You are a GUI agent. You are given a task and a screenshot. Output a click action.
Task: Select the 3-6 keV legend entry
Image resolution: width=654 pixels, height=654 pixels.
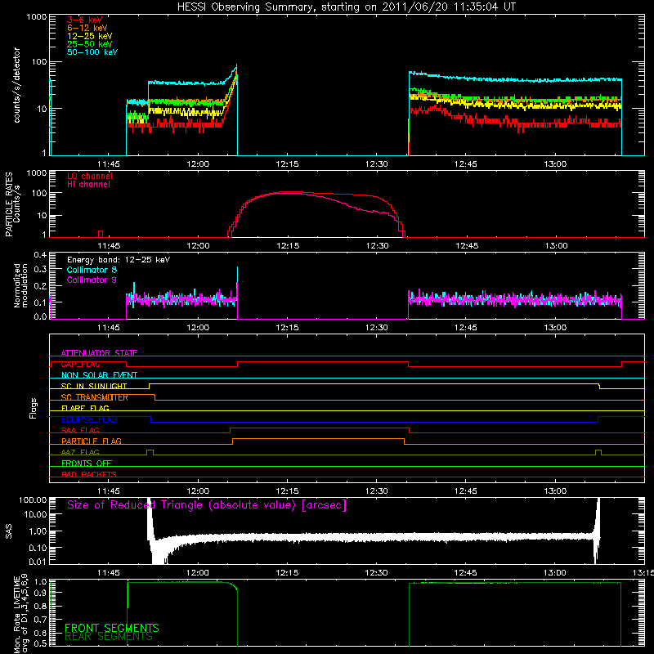pyautogui.click(x=85, y=20)
